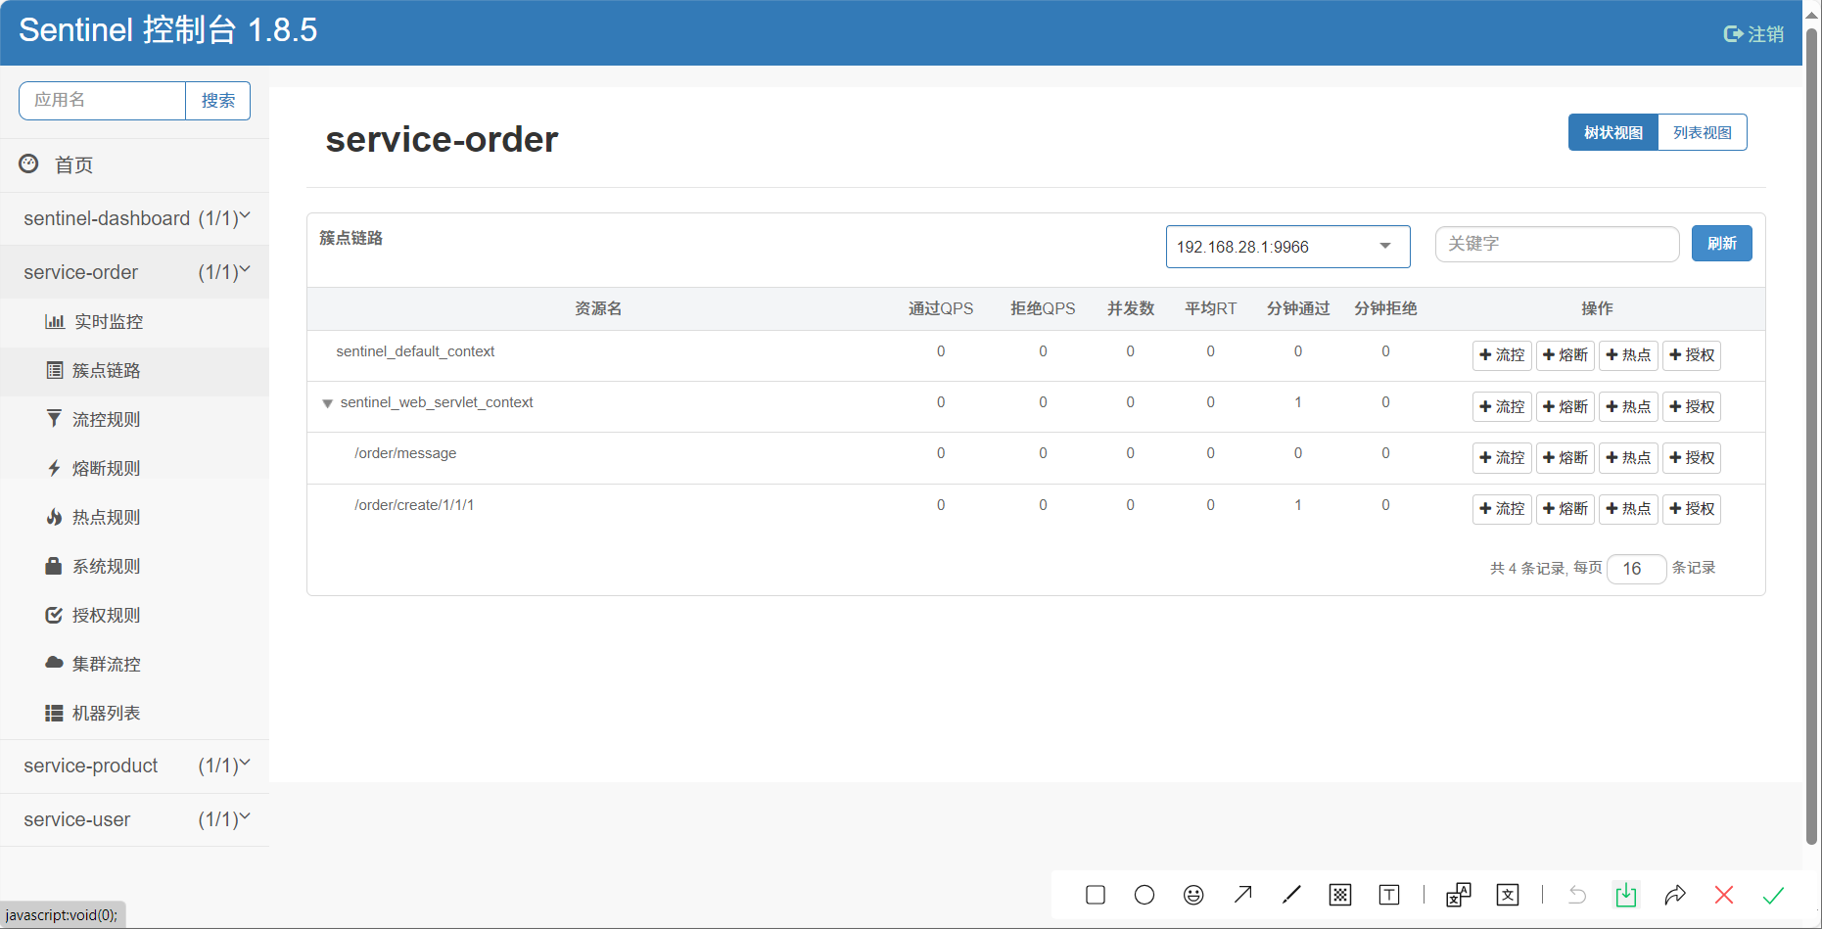Add 授权 rule for sentinel_web_servlet_context
Image resolution: width=1822 pixels, height=929 pixels.
click(x=1692, y=407)
